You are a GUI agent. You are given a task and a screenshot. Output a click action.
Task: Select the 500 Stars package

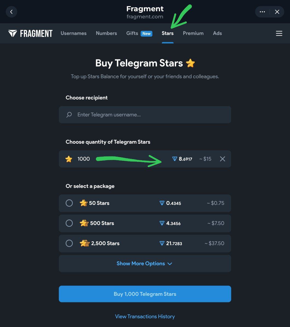tap(69, 223)
